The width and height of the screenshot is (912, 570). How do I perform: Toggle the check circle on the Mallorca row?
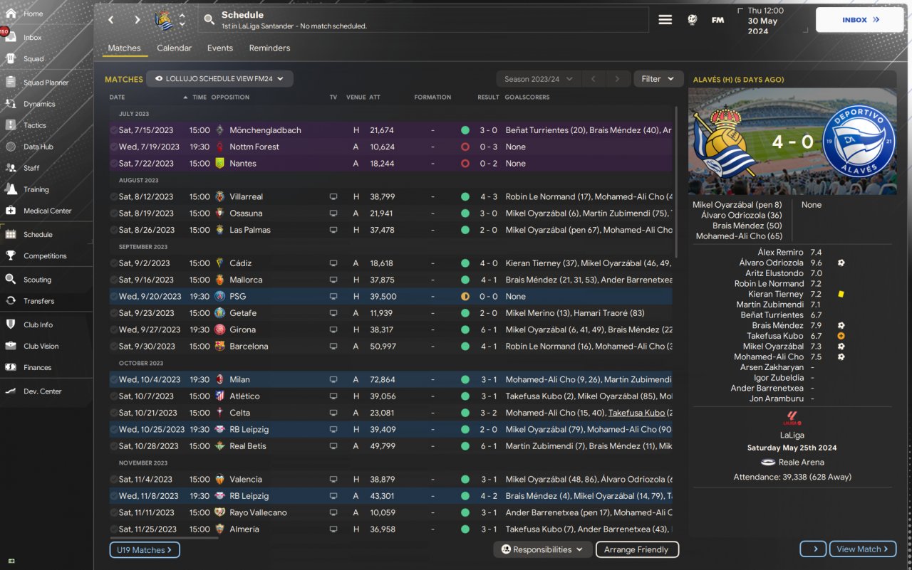113,280
